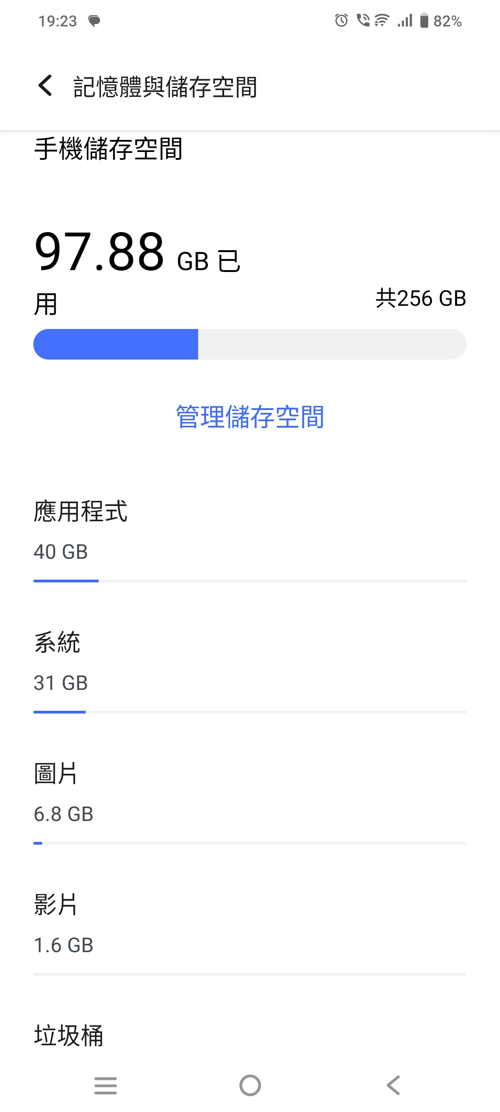The width and height of the screenshot is (500, 1112).
Task: Tap the 記憶體與儲存空間 page title
Action: (x=165, y=87)
